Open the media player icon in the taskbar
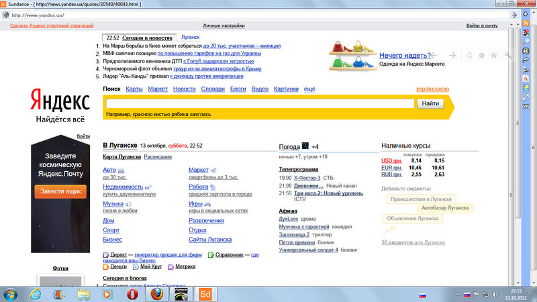 (107, 294)
